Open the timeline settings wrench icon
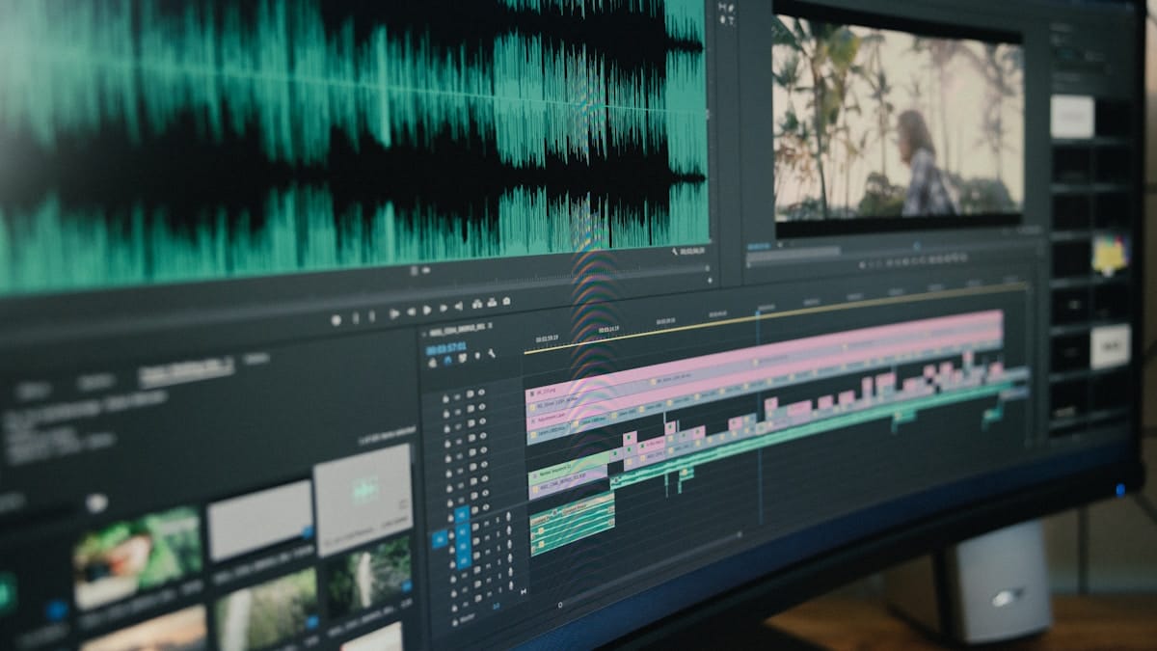This screenshot has height=651, width=1157. pos(491,353)
